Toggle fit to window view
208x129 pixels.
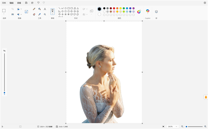pos(163,126)
